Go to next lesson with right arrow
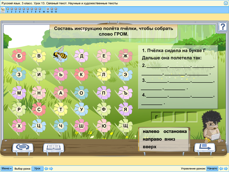This screenshot has height=172, width=229. point(51,169)
